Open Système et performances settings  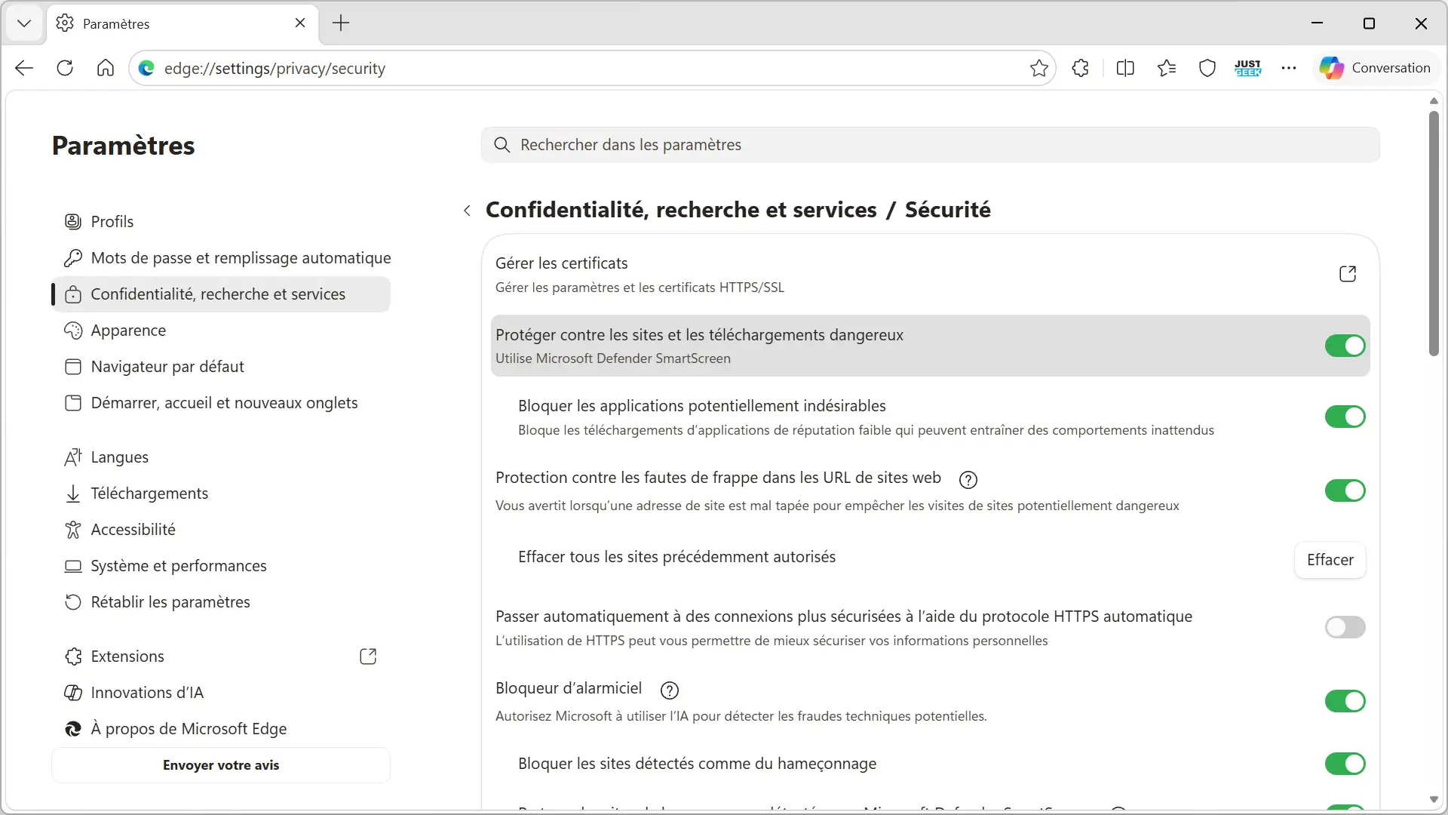(x=221, y=566)
